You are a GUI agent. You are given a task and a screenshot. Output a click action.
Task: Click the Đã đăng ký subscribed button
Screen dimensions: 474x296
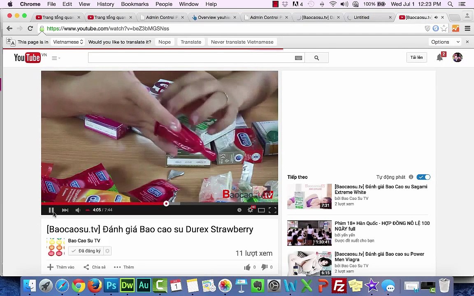click(86, 251)
